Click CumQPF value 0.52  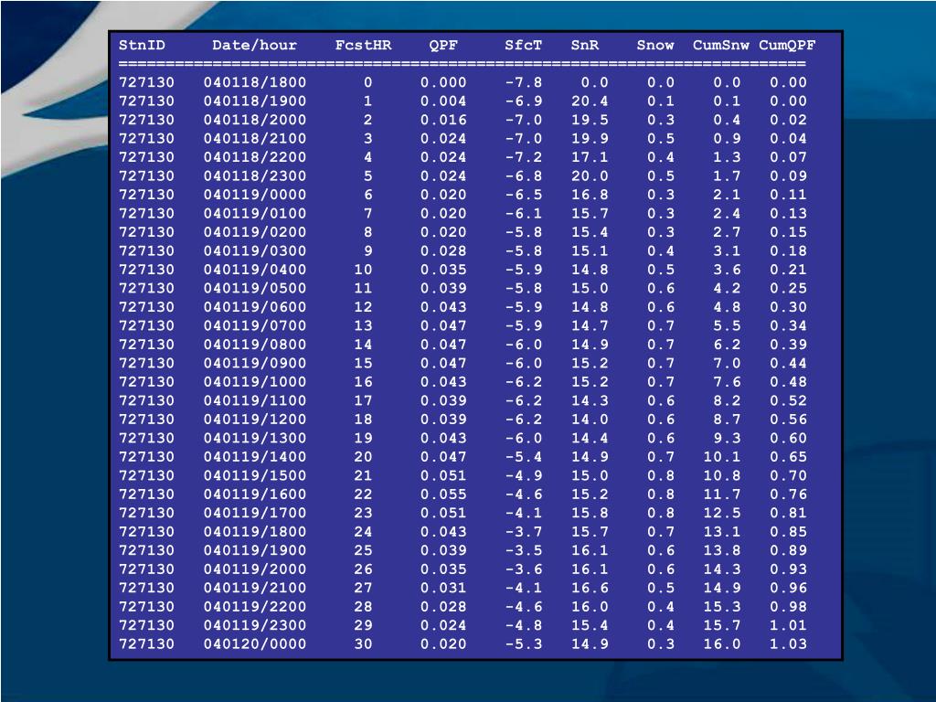click(x=788, y=400)
